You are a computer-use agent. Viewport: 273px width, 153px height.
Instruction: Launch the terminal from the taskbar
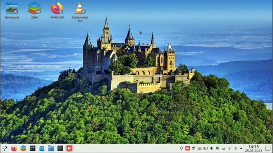pyautogui.click(x=60, y=148)
